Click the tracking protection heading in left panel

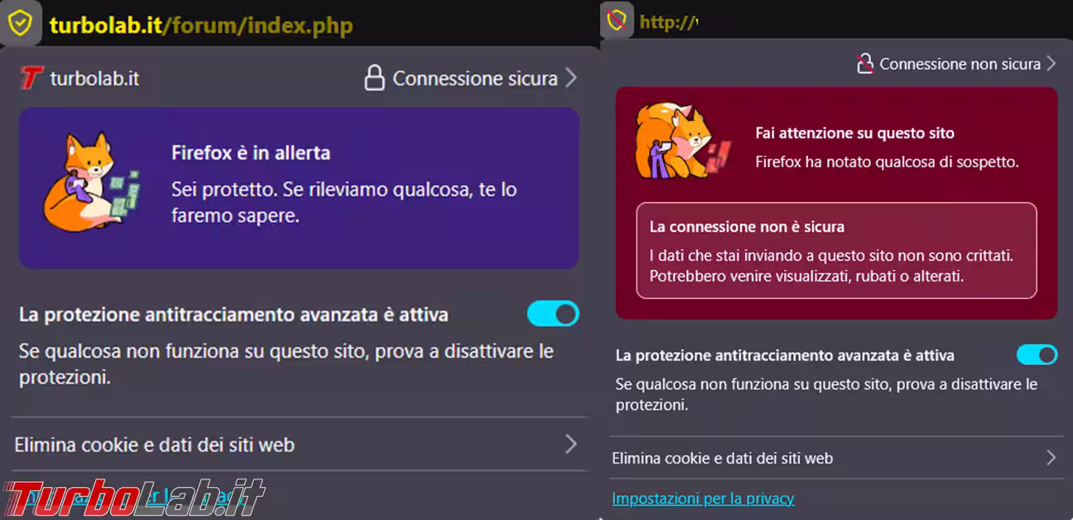tap(233, 315)
